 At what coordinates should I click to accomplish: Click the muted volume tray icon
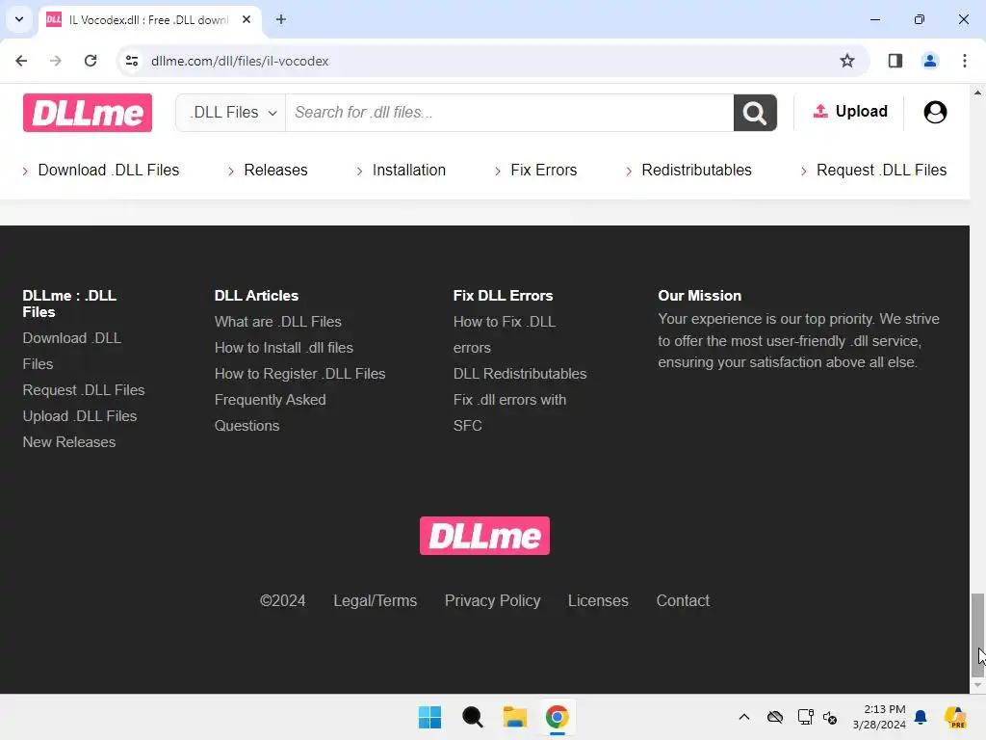[x=830, y=717]
